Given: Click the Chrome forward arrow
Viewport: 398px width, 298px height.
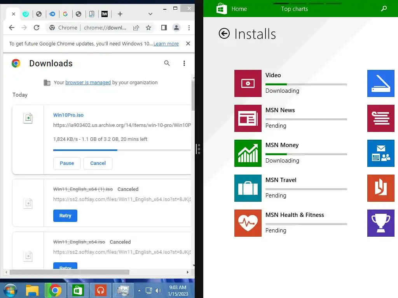Looking at the screenshot, I should 24,28.
